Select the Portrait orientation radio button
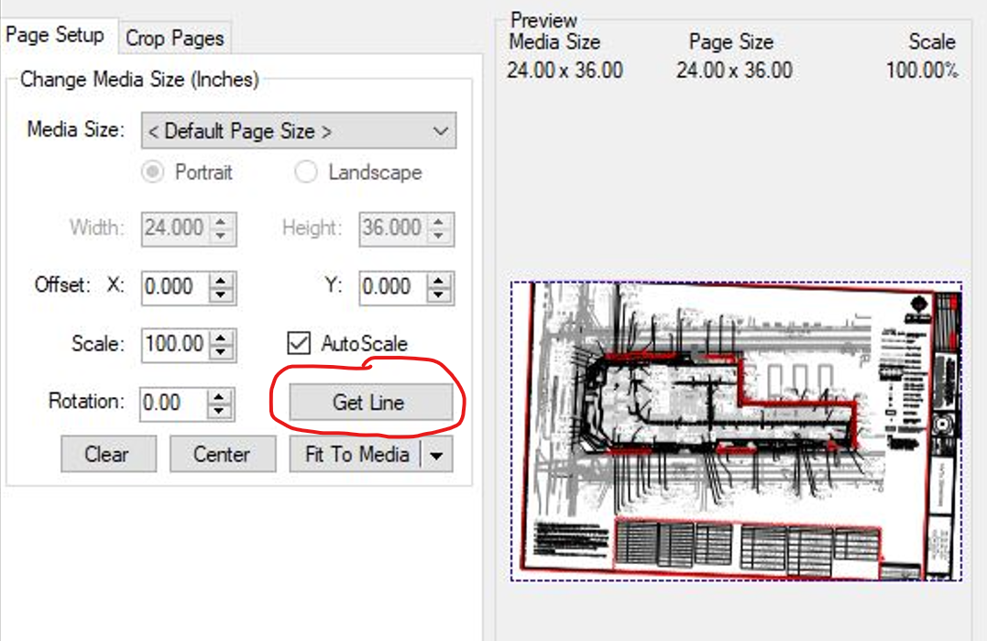The image size is (987, 641). tap(153, 172)
